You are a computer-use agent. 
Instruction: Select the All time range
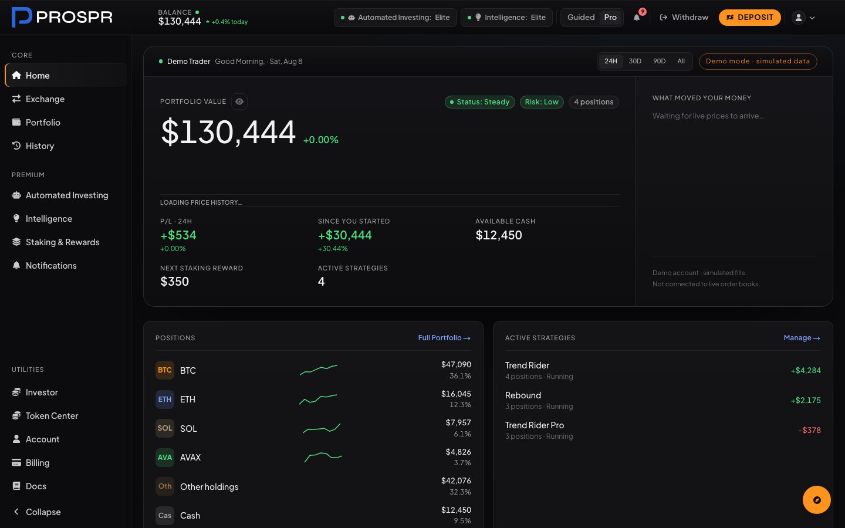681,61
